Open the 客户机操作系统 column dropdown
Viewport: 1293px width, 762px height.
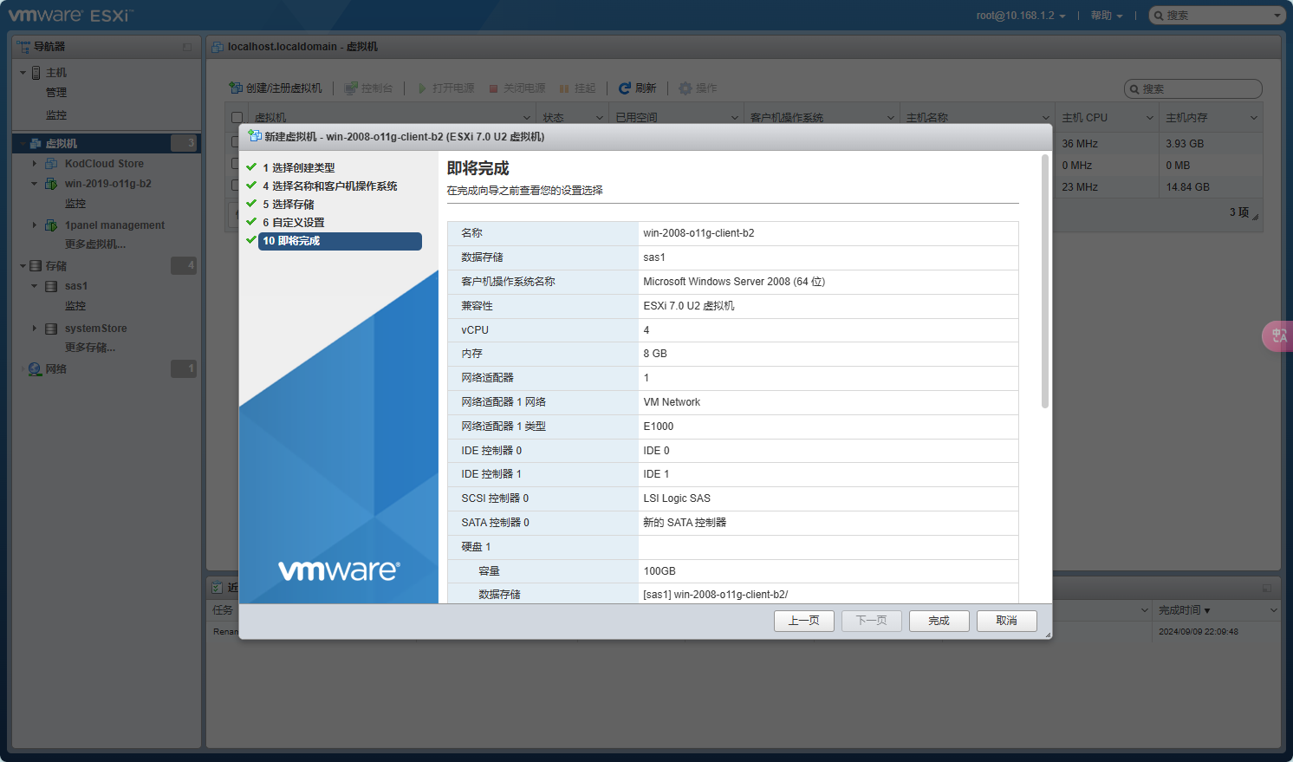coord(891,118)
